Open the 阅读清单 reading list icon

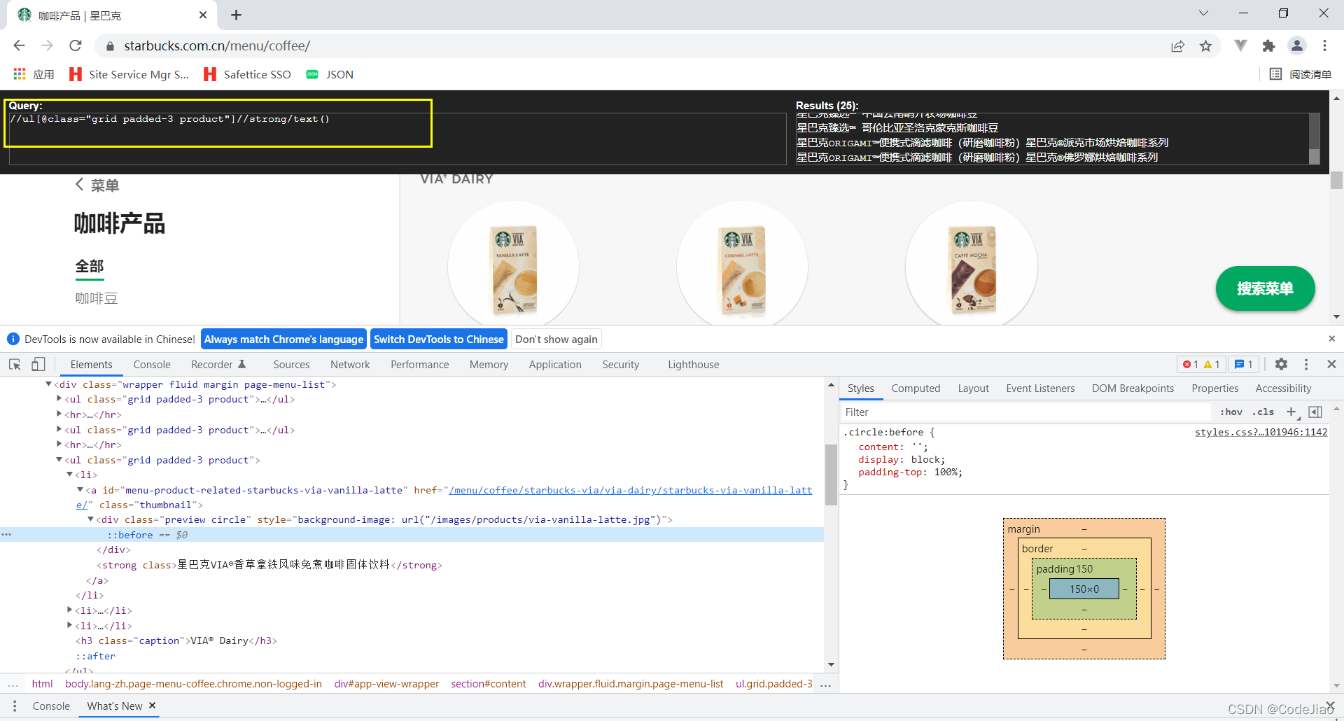point(1301,74)
